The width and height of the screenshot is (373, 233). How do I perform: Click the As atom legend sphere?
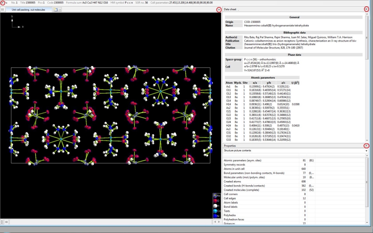tap(216, 195)
